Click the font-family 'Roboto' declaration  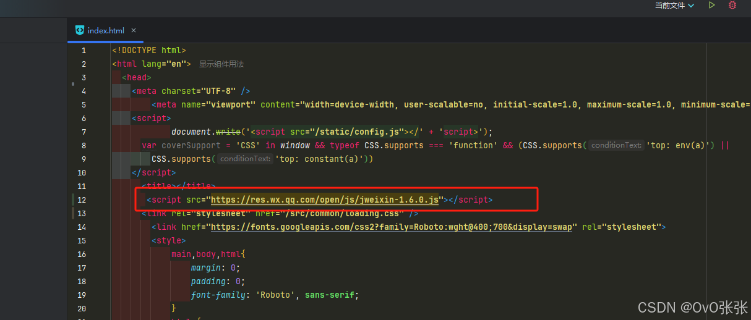point(275,295)
